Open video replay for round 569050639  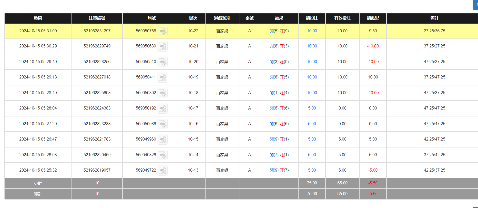tap(162, 46)
